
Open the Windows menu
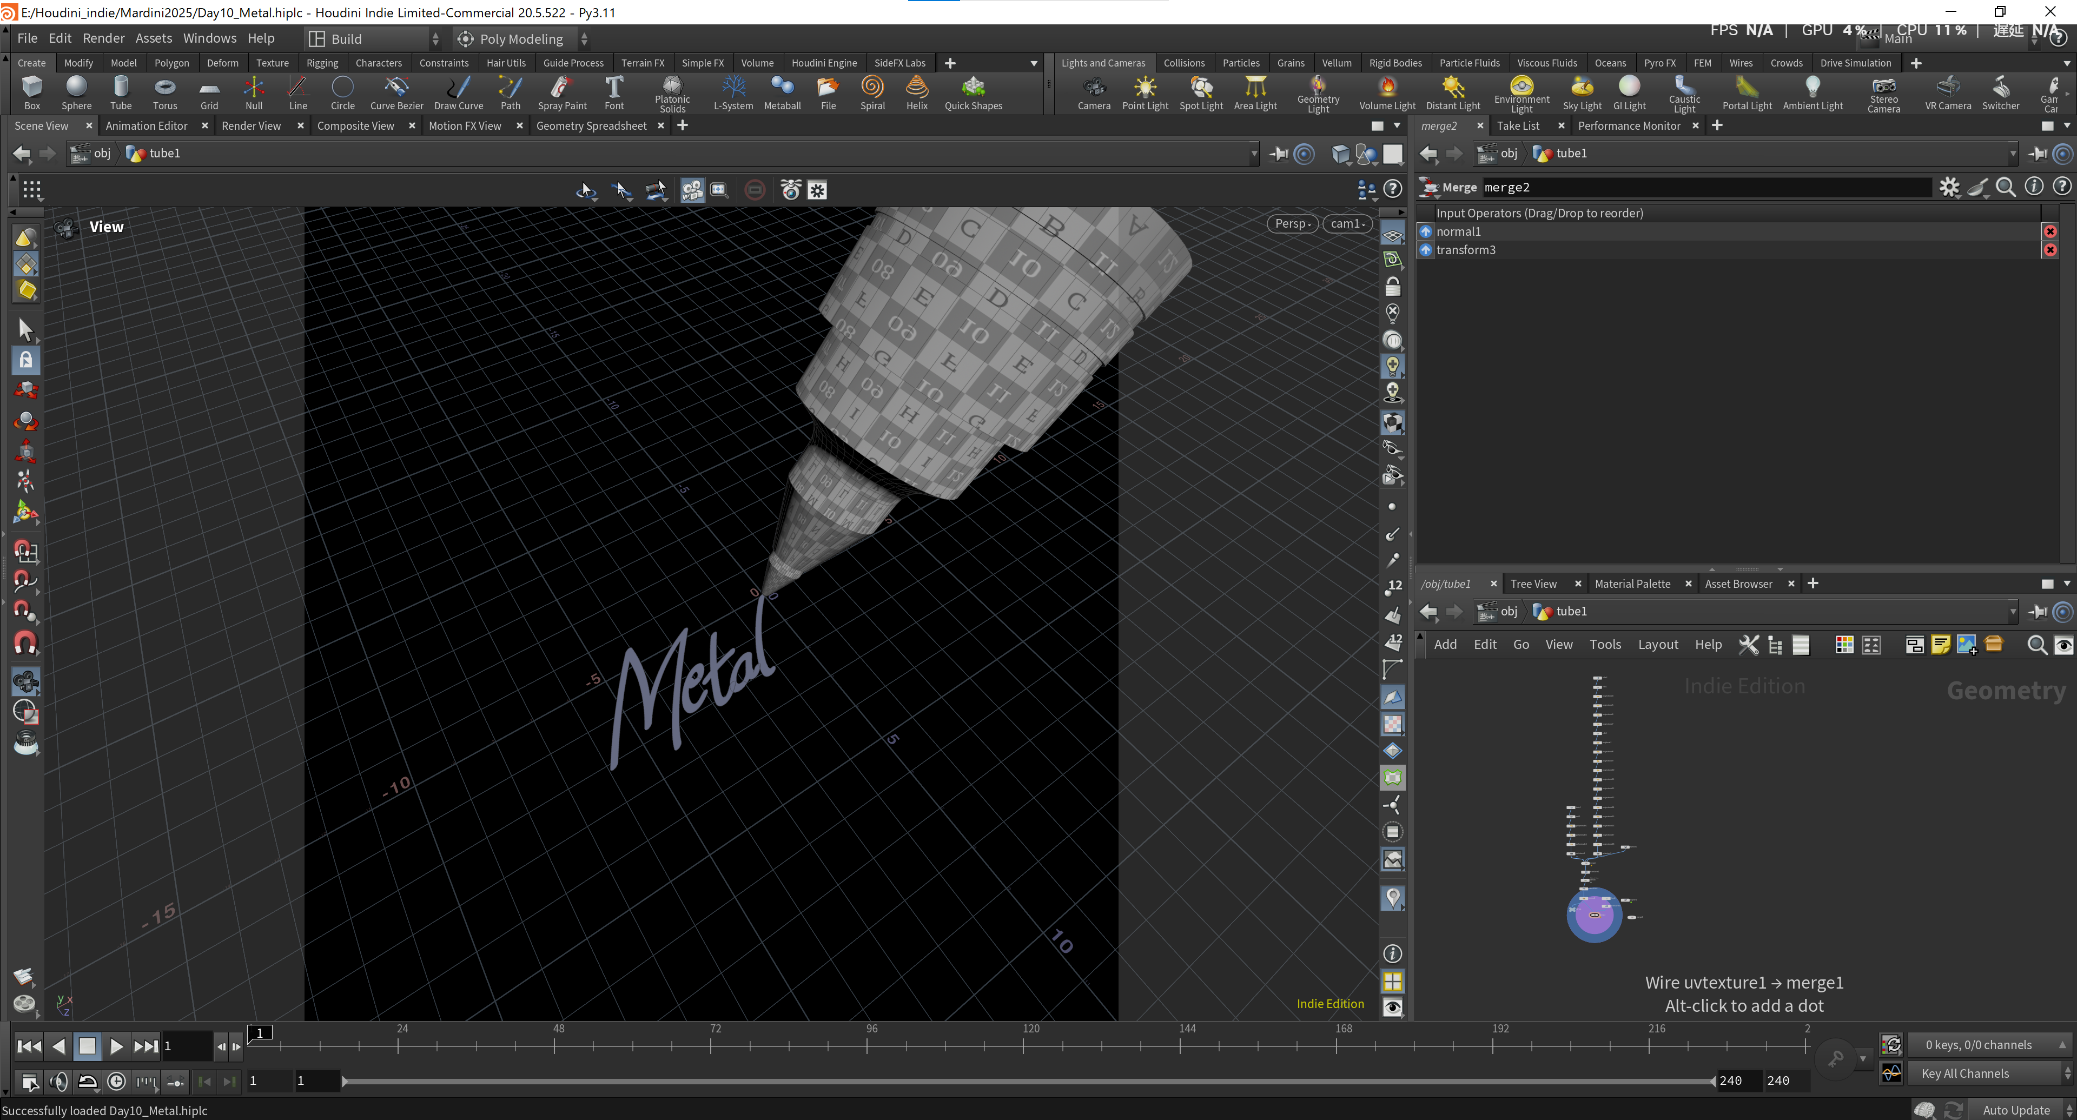210,38
